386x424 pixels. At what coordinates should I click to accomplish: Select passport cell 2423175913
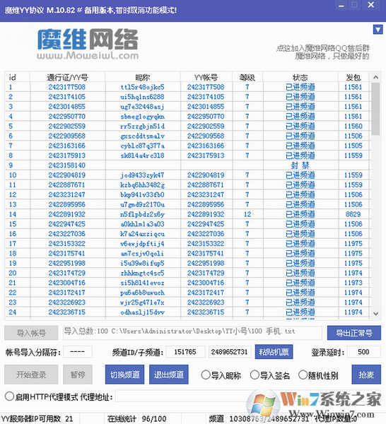click(x=67, y=155)
